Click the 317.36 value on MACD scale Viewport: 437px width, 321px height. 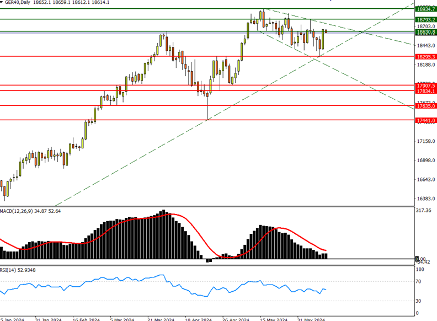[425, 210]
